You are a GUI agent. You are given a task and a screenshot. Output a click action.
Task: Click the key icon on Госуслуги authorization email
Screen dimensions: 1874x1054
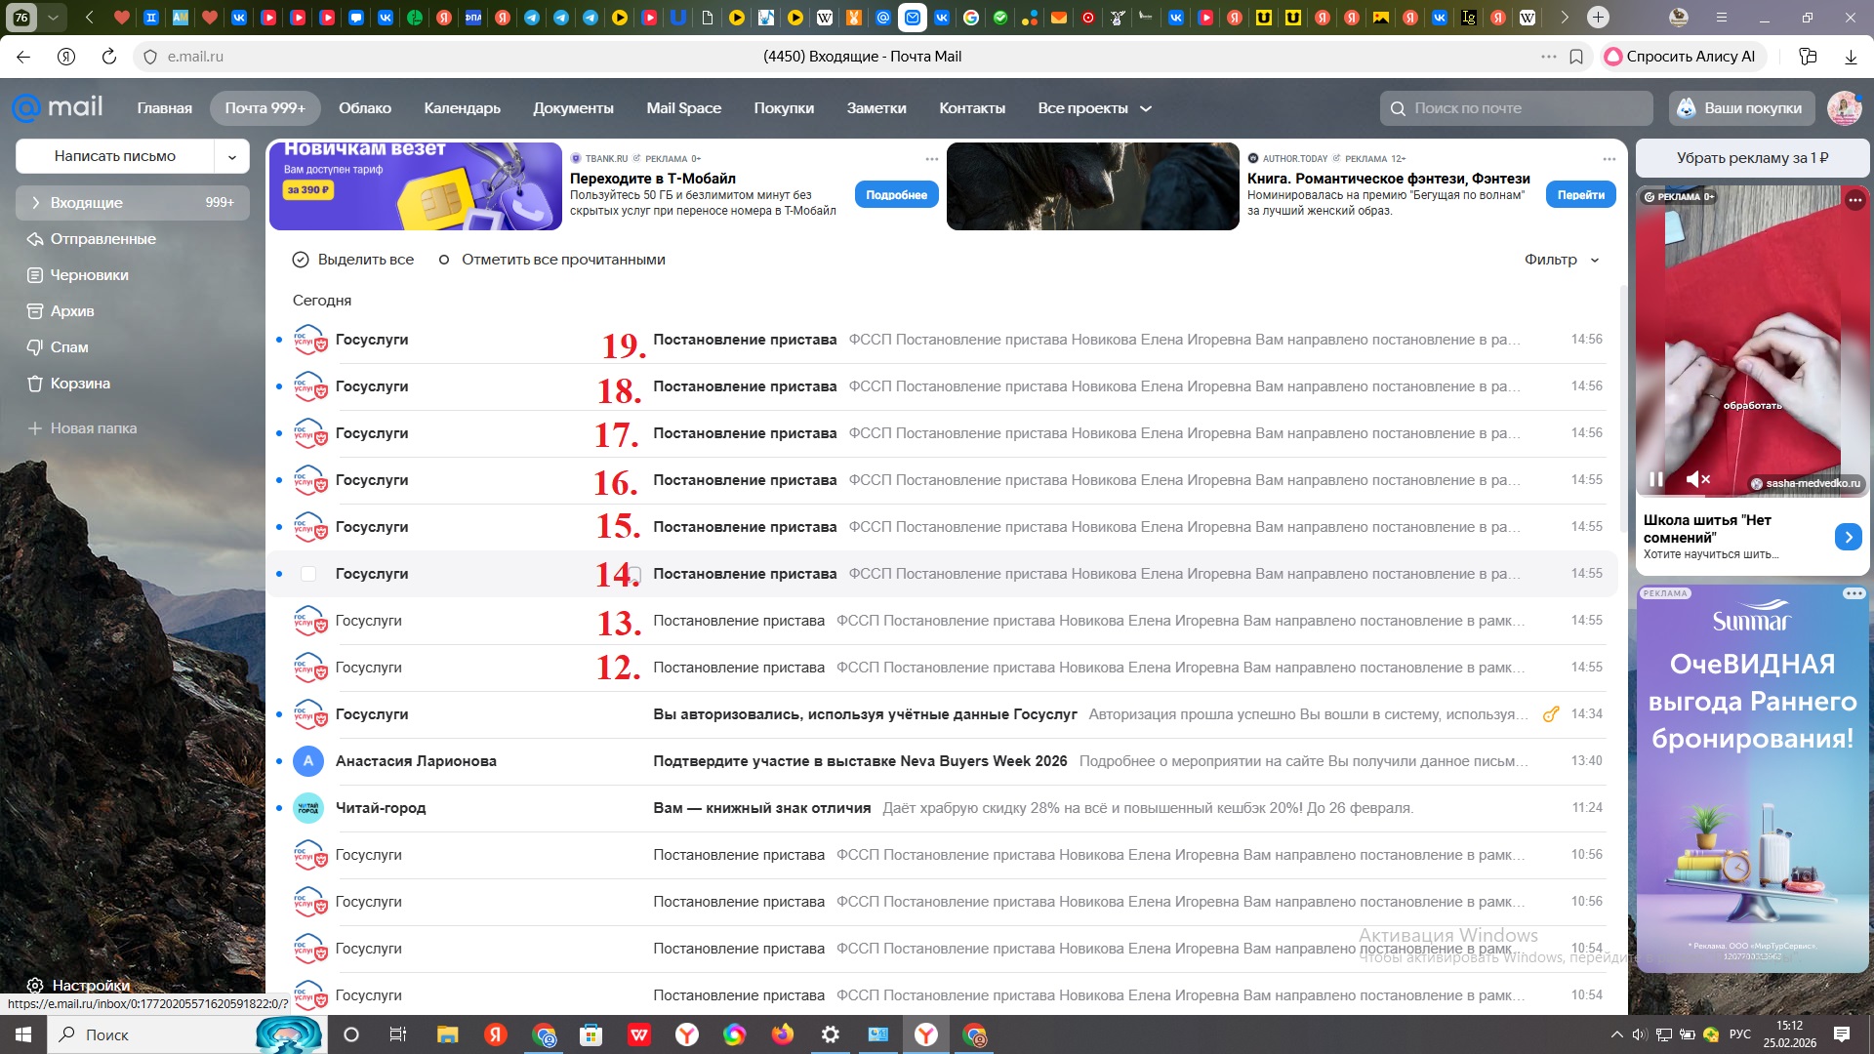[x=1550, y=714]
